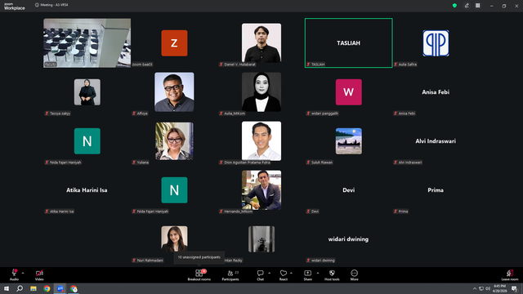Open the Windows Start menu
523x294 pixels.
[x=7, y=288]
